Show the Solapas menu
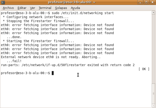The height and width of the screenshot is (108, 156). coord(61,8)
